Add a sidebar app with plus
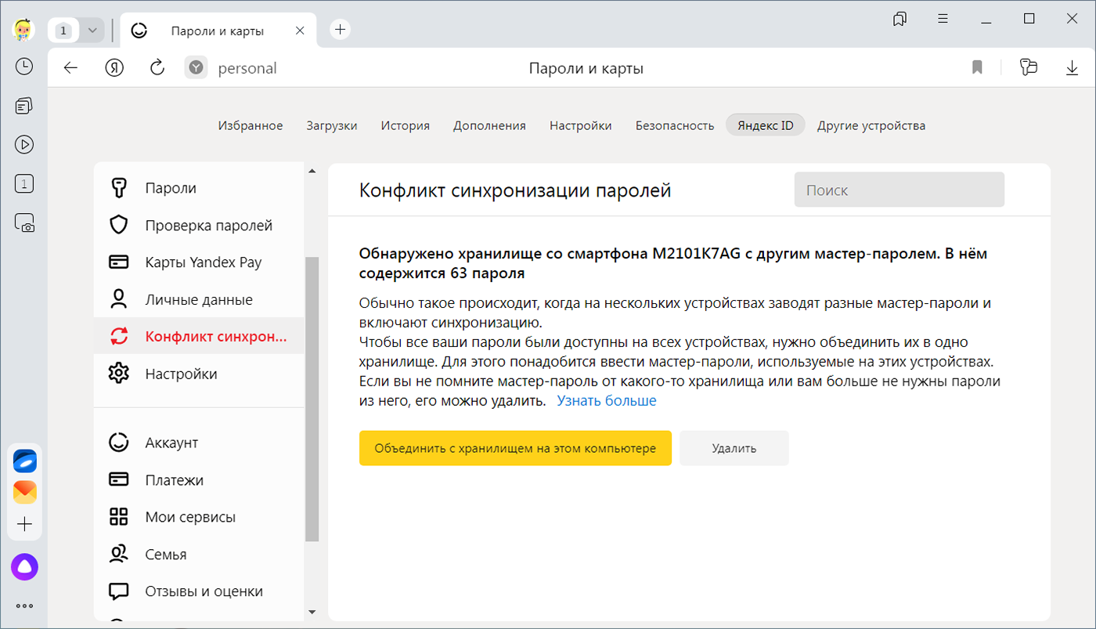The height and width of the screenshot is (629, 1096). point(24,524)
